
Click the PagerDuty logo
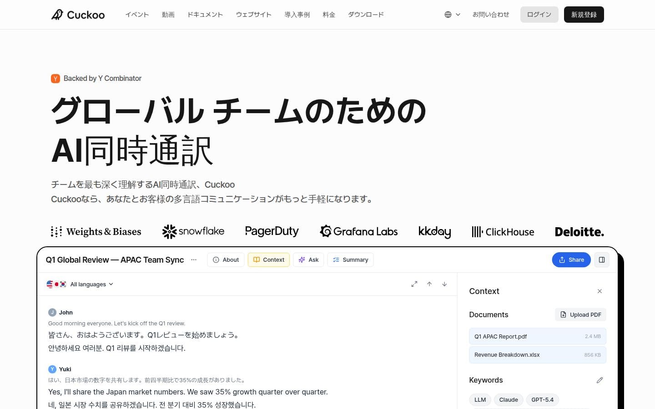point(272,231)
